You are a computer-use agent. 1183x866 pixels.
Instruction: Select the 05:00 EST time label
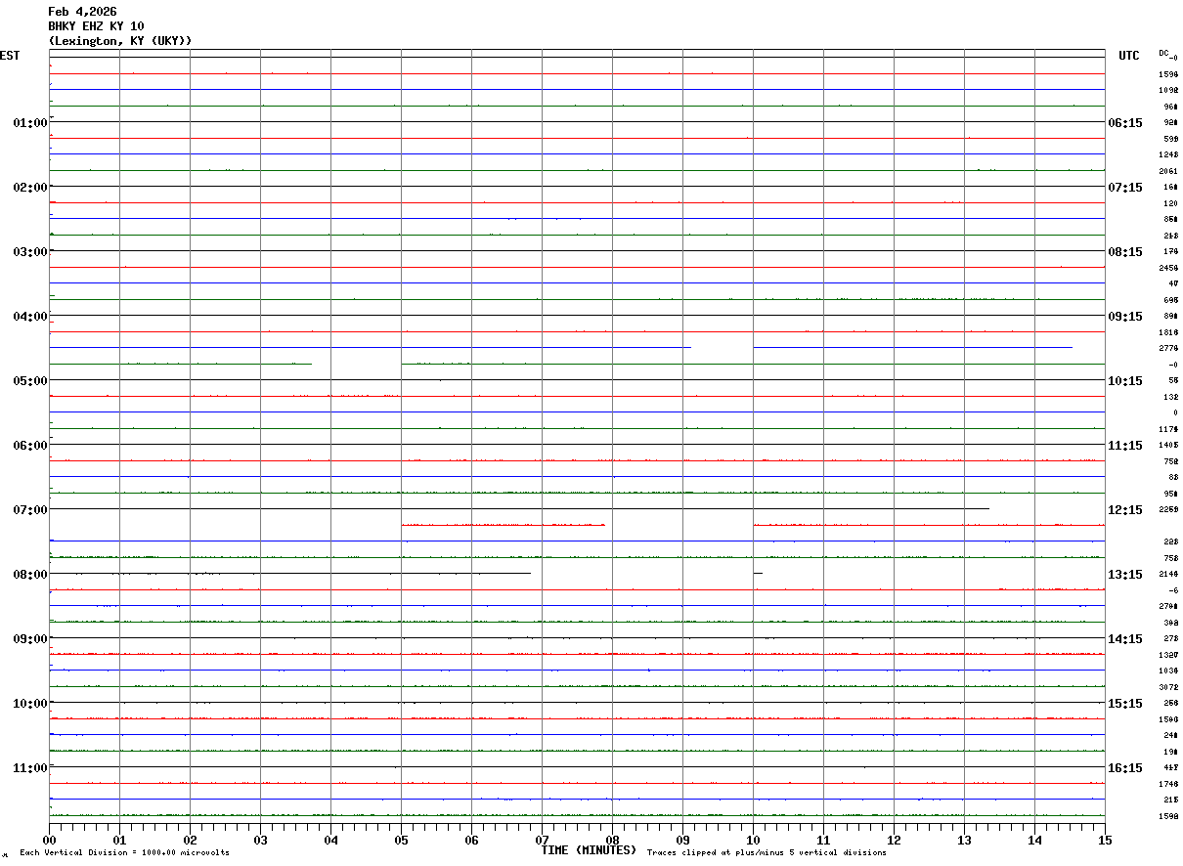pos(30,381)
